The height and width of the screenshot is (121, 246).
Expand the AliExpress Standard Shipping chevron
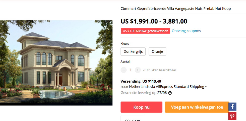pyautogui.click(x=206, y=87)
